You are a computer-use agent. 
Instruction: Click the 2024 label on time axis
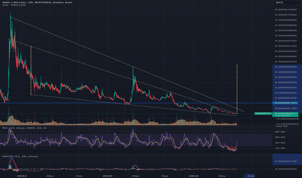pos(193,176)
